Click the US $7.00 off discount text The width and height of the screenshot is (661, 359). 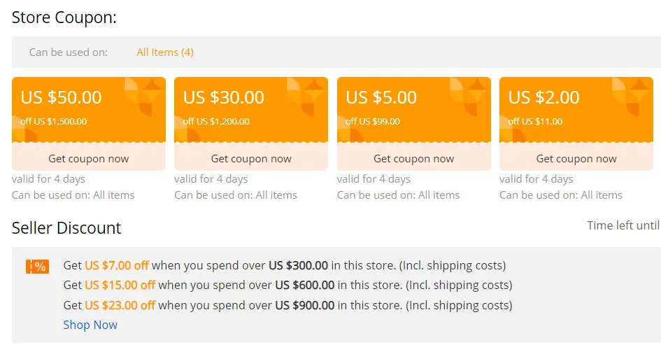pos(117,266)
